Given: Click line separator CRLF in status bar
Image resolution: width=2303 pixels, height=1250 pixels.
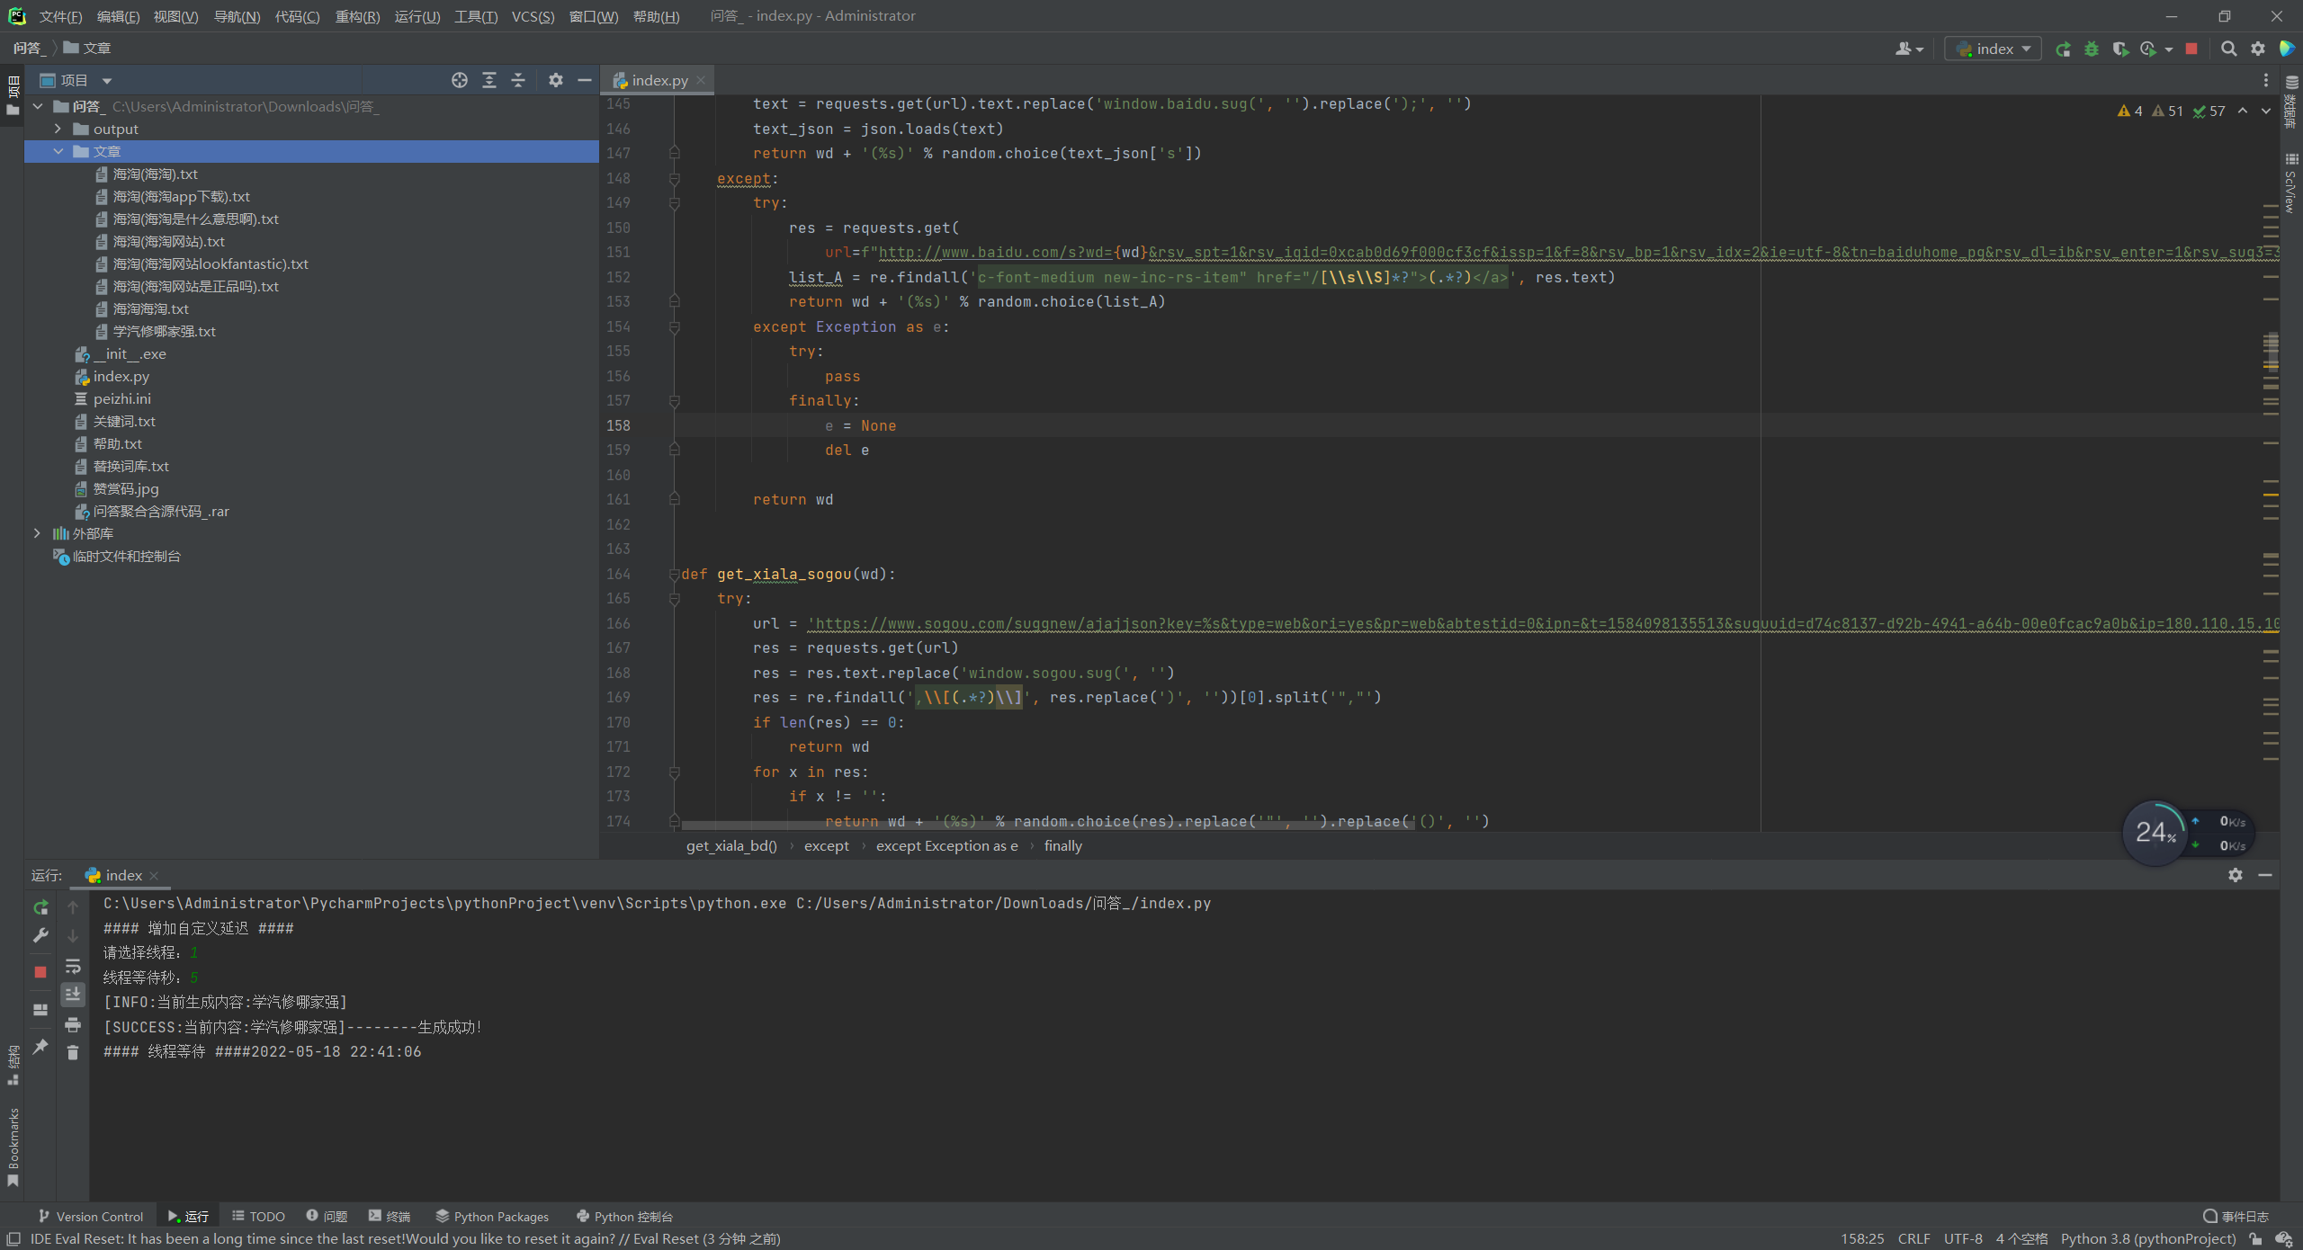Looking at the screenshot, I should point(1913,1238).
